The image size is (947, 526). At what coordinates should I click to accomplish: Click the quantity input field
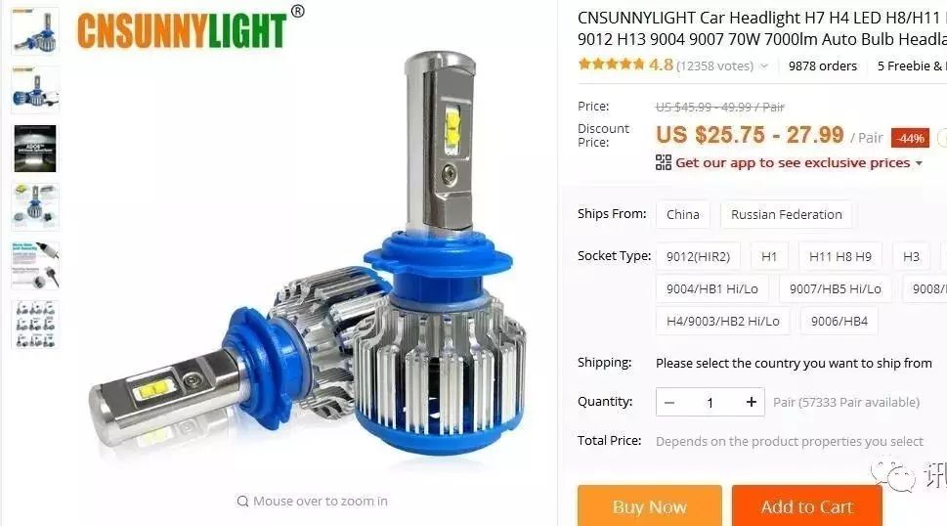click(710, 402)
